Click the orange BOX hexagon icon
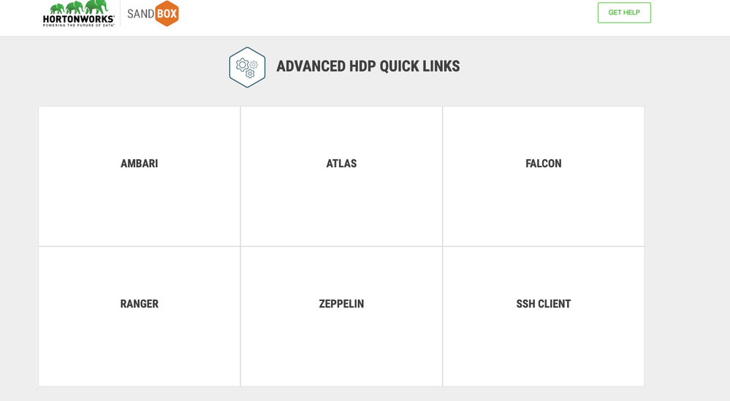 [x=167, y=13]
